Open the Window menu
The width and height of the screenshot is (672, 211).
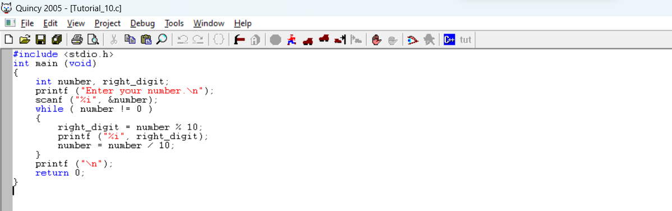(x=209, y=23)
